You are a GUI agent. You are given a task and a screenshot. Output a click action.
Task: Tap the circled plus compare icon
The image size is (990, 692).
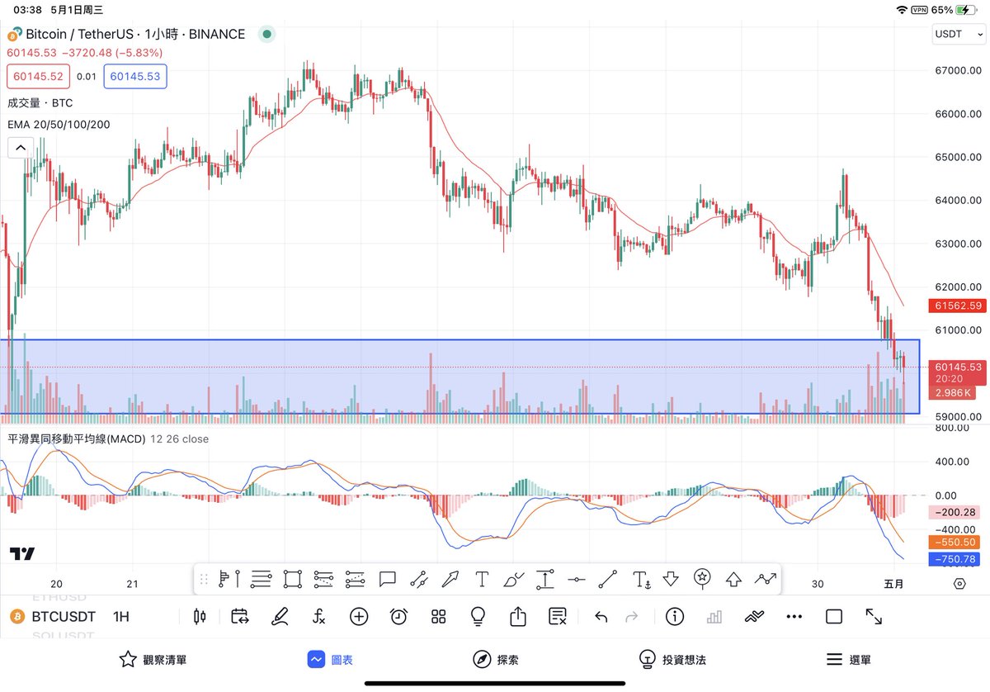(x=359, y=616)
